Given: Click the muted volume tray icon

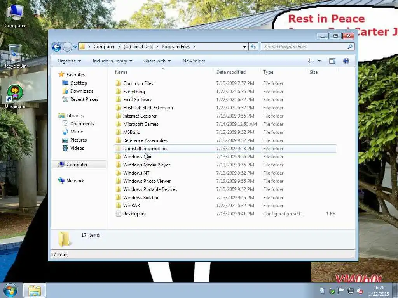Looking at the screenshot, I should (x=360, y=291).
